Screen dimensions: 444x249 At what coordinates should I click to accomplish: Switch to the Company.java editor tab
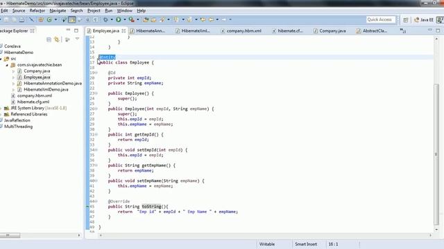pos(330,30)
